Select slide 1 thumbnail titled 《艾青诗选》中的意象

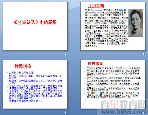[35, 26]
